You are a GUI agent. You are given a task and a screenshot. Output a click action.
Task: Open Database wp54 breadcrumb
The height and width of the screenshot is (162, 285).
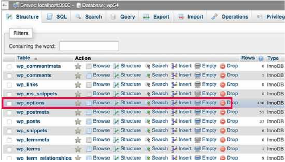click(x=100, y=5)
